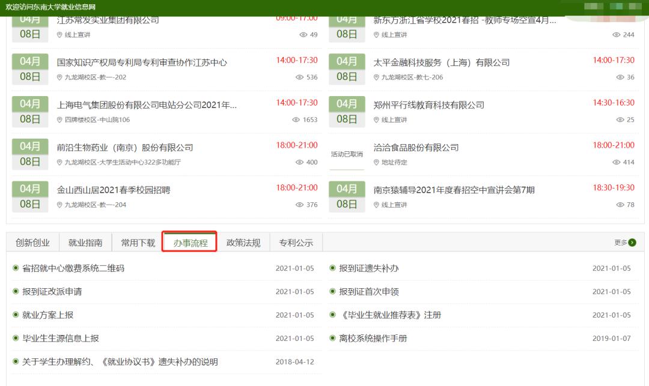Open 南京猿辅导2021年度春招空中宣讲会第7期
This screenshot has height=386, width=649.
pyautogui.click(x=454, y=190)
